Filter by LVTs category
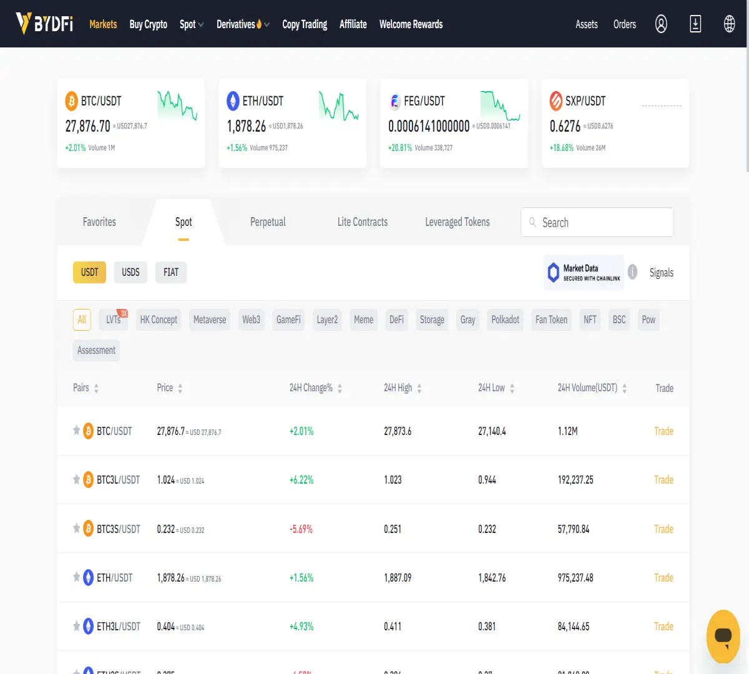 tap(114, 320)
